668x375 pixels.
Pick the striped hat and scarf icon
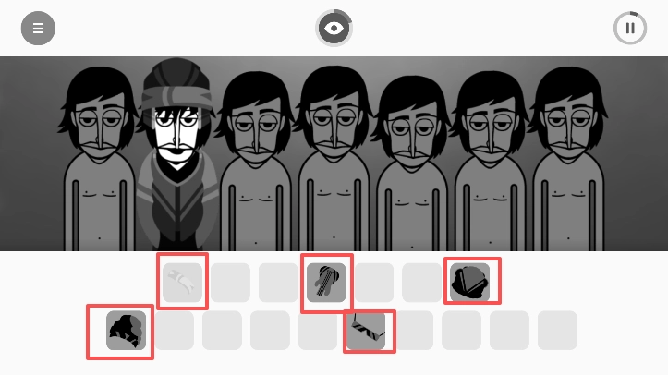326,283
